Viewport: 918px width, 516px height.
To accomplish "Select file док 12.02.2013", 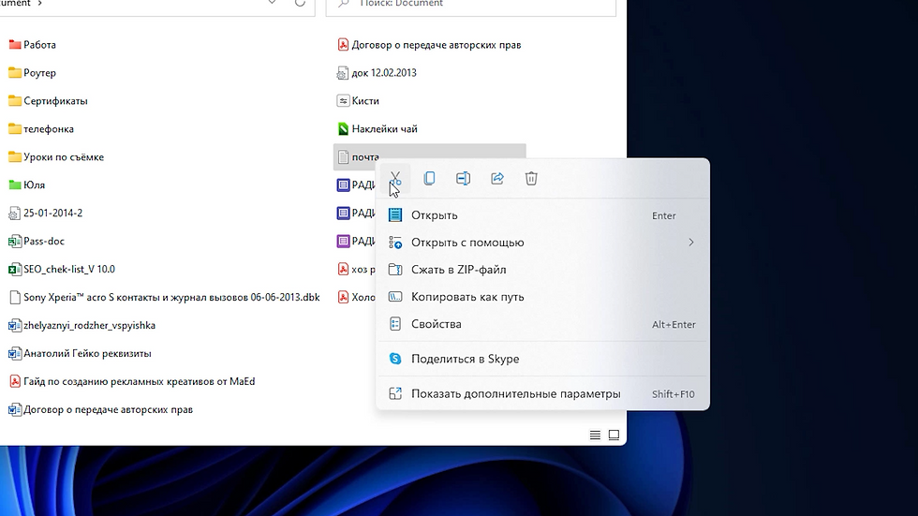I will tap(377, 72).
